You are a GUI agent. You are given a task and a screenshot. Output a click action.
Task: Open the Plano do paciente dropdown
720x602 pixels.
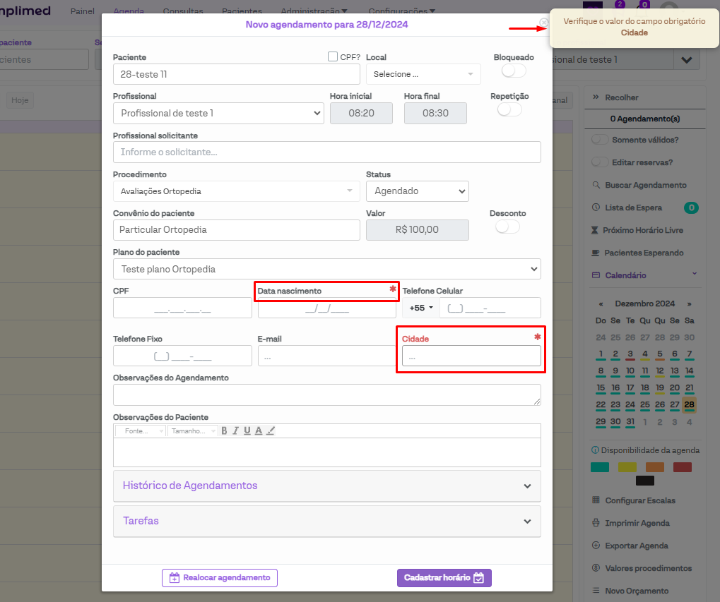click(326, 269)
